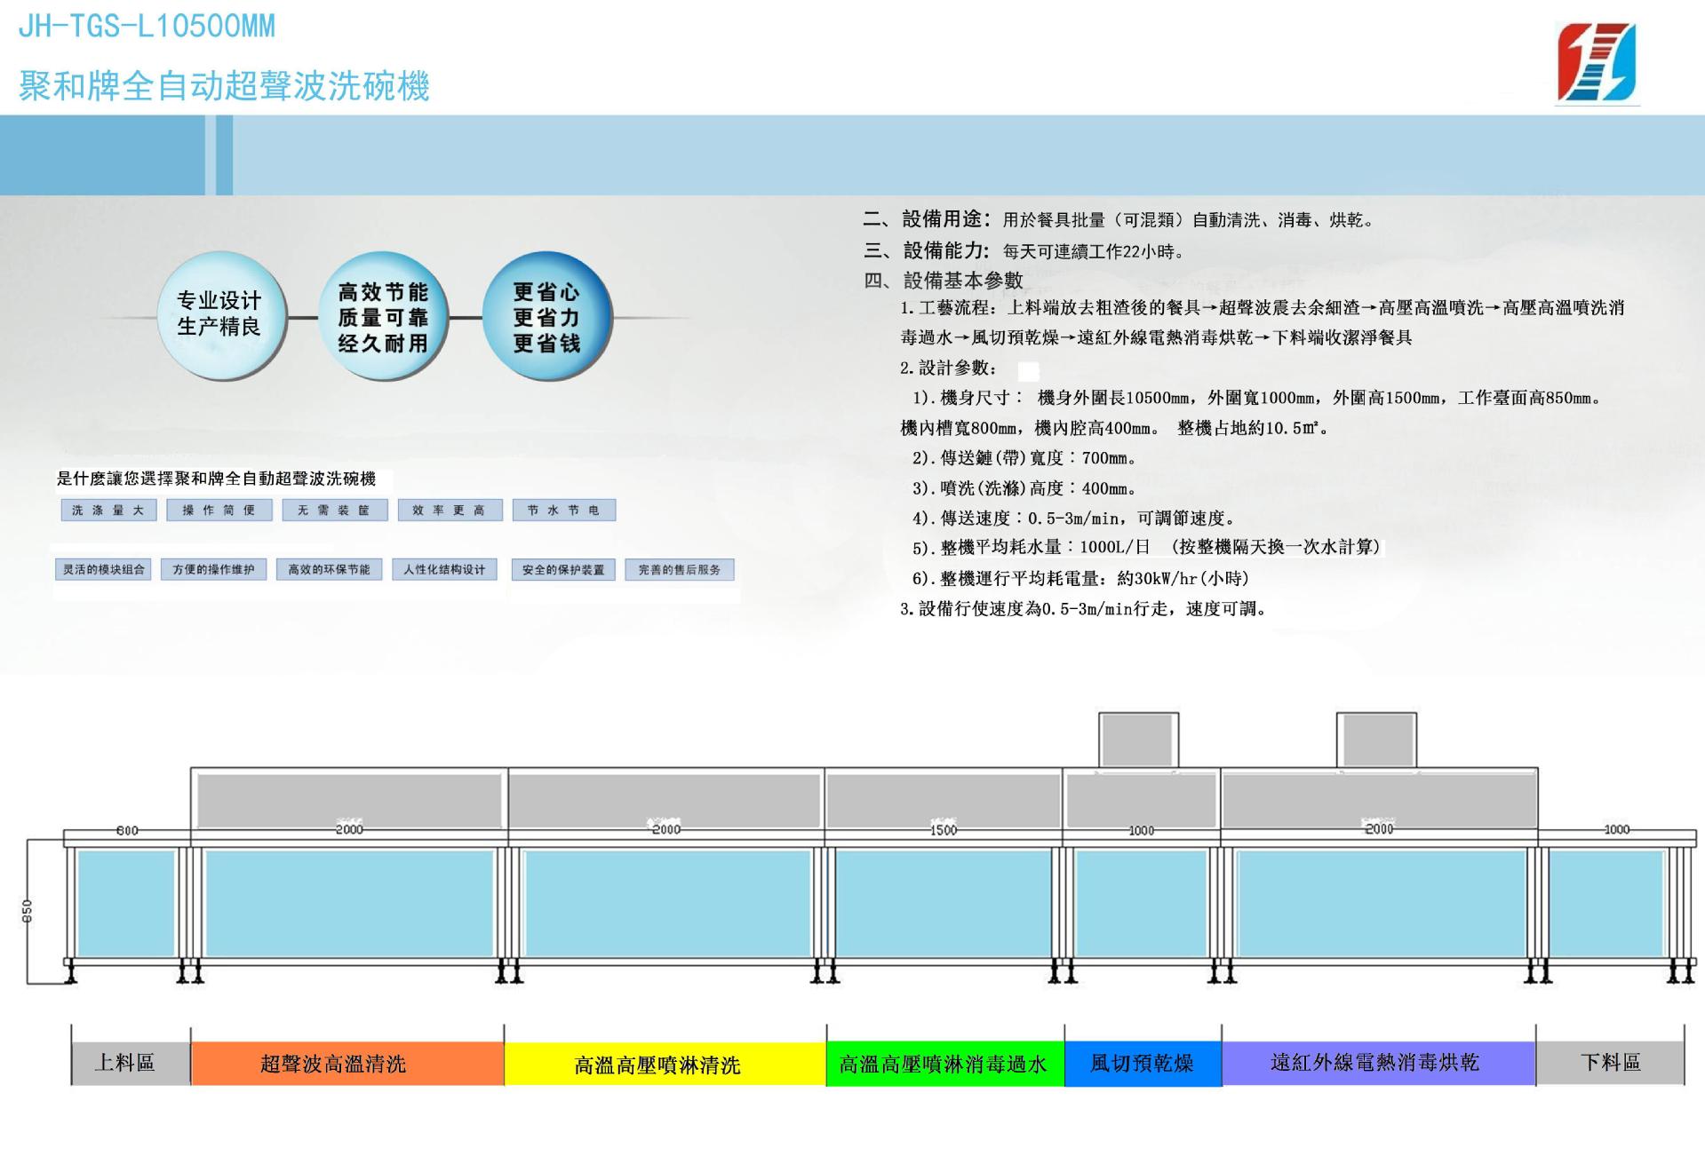Click the 效率更高 feature button
The image size is (1705, 1156).
[x=450, y=511]
